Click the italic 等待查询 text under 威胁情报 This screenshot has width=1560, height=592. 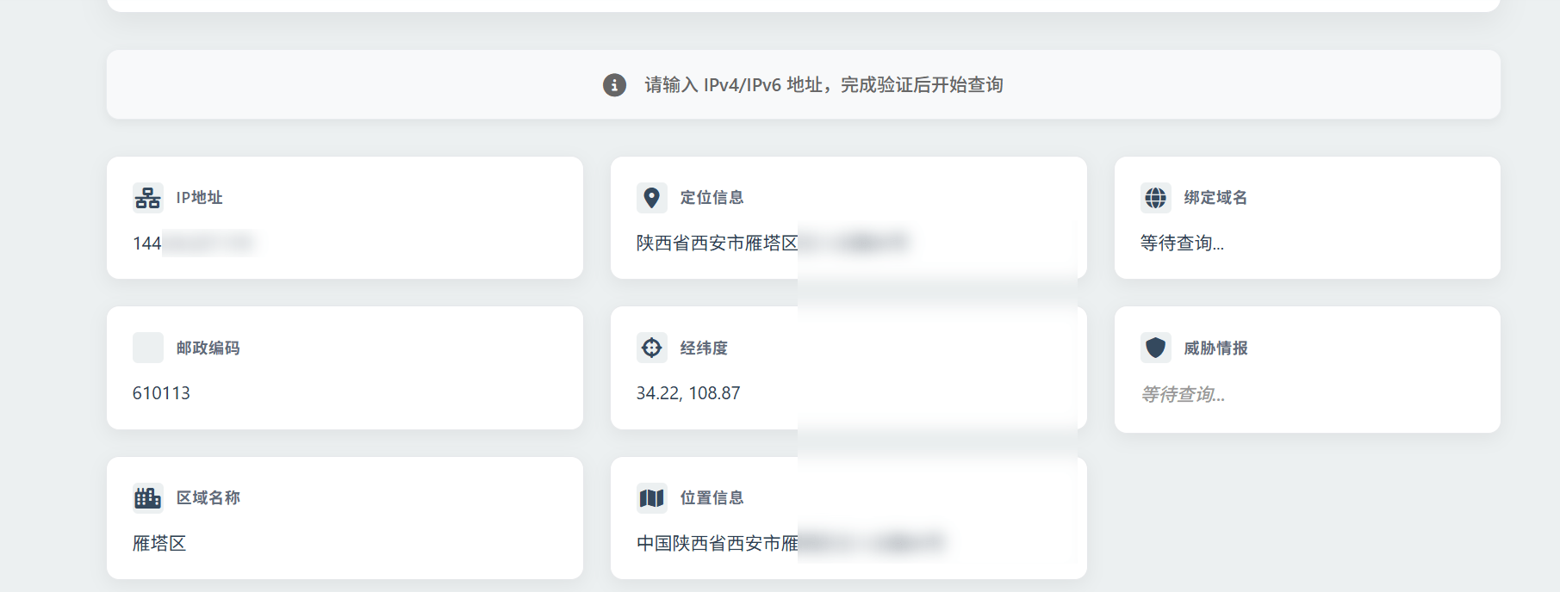[1183, 394]
